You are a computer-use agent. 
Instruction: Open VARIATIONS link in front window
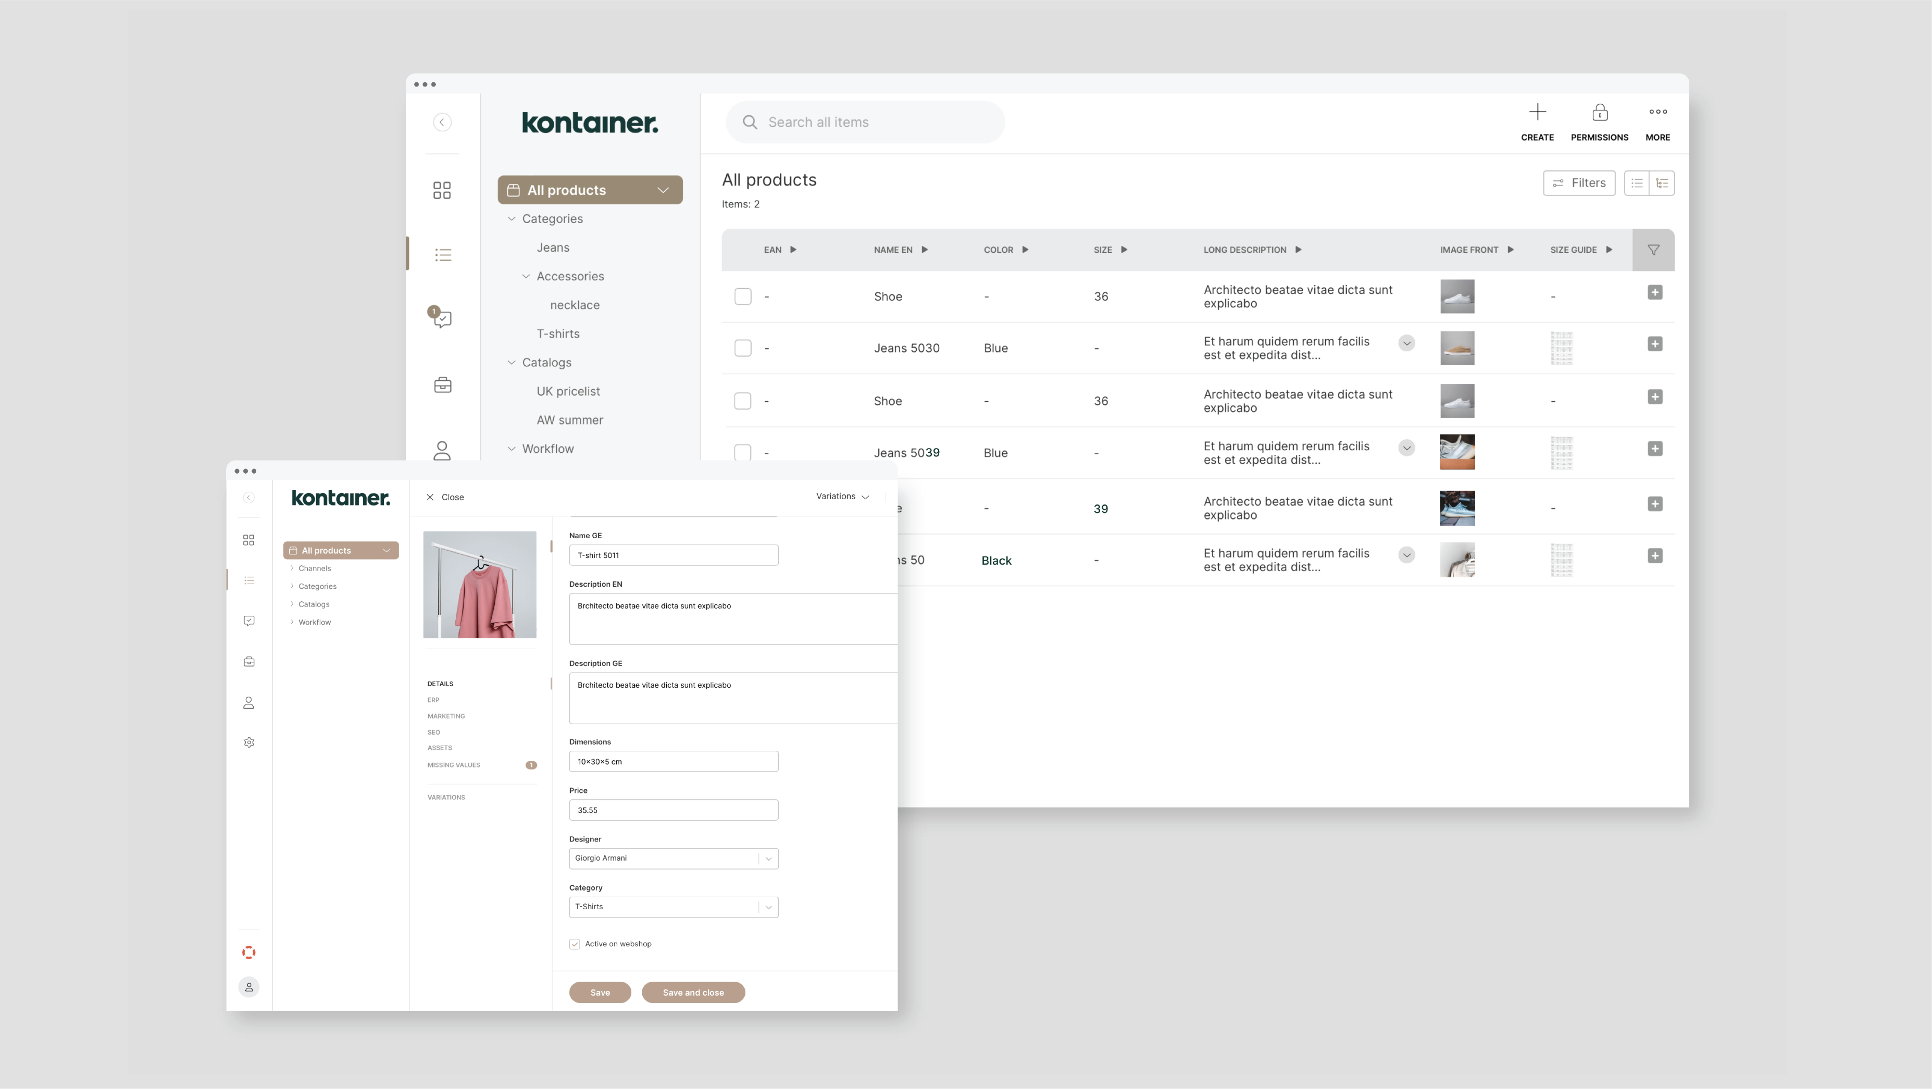446,797
